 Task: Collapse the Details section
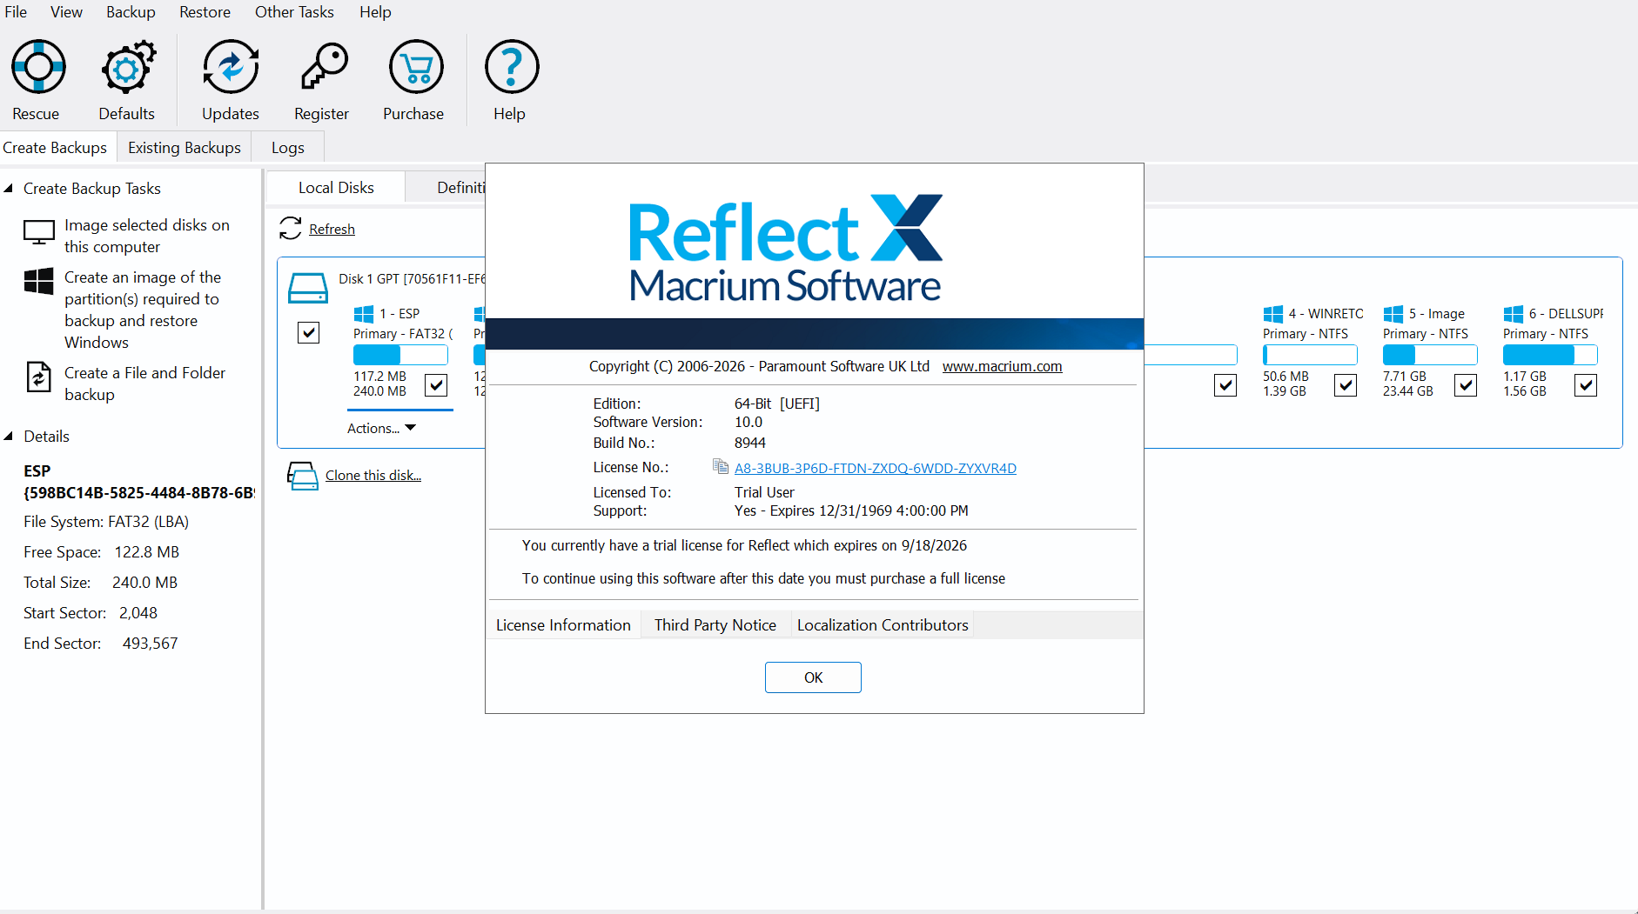tap(9, 437)
